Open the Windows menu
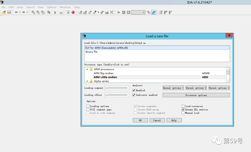 [x=65, y=7]
